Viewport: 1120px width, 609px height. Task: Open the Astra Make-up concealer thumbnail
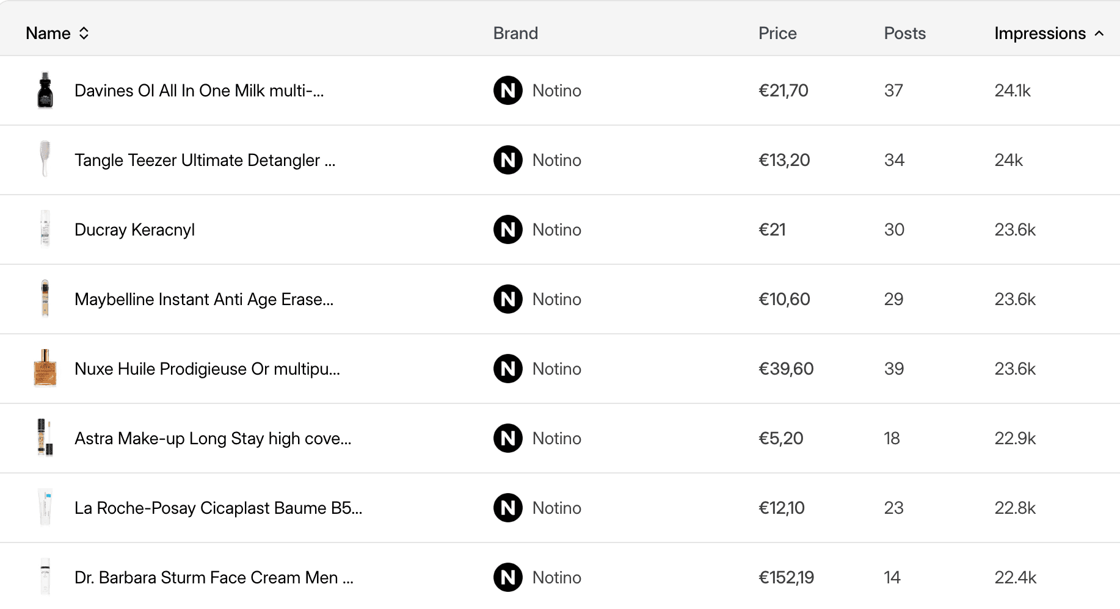45,438
